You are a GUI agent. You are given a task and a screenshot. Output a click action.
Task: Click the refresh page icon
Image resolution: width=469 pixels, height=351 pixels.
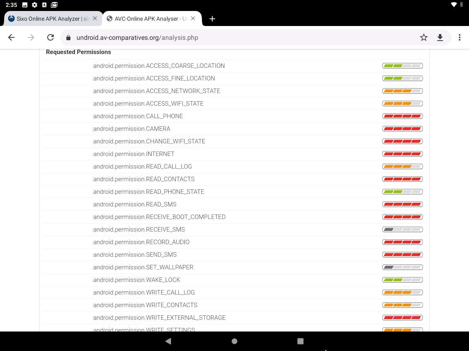pyautogui.click(x=50, y=37)
